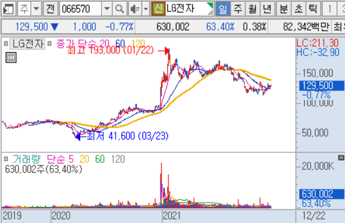Toggle the square before 거래량 legend
Viewport: 345px width, 223px height.
pyautogui.click(x=6, y=159)
